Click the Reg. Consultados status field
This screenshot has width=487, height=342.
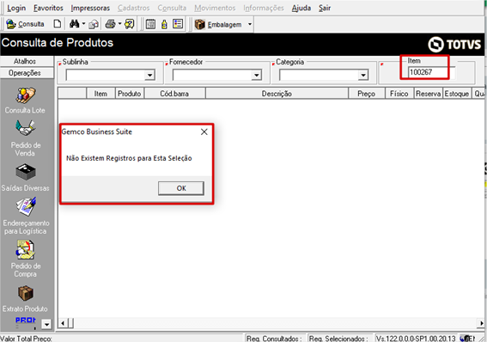275,339
